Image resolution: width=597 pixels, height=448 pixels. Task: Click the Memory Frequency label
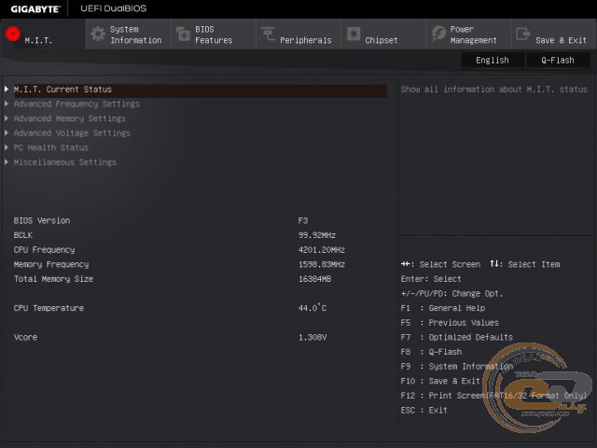51,264
